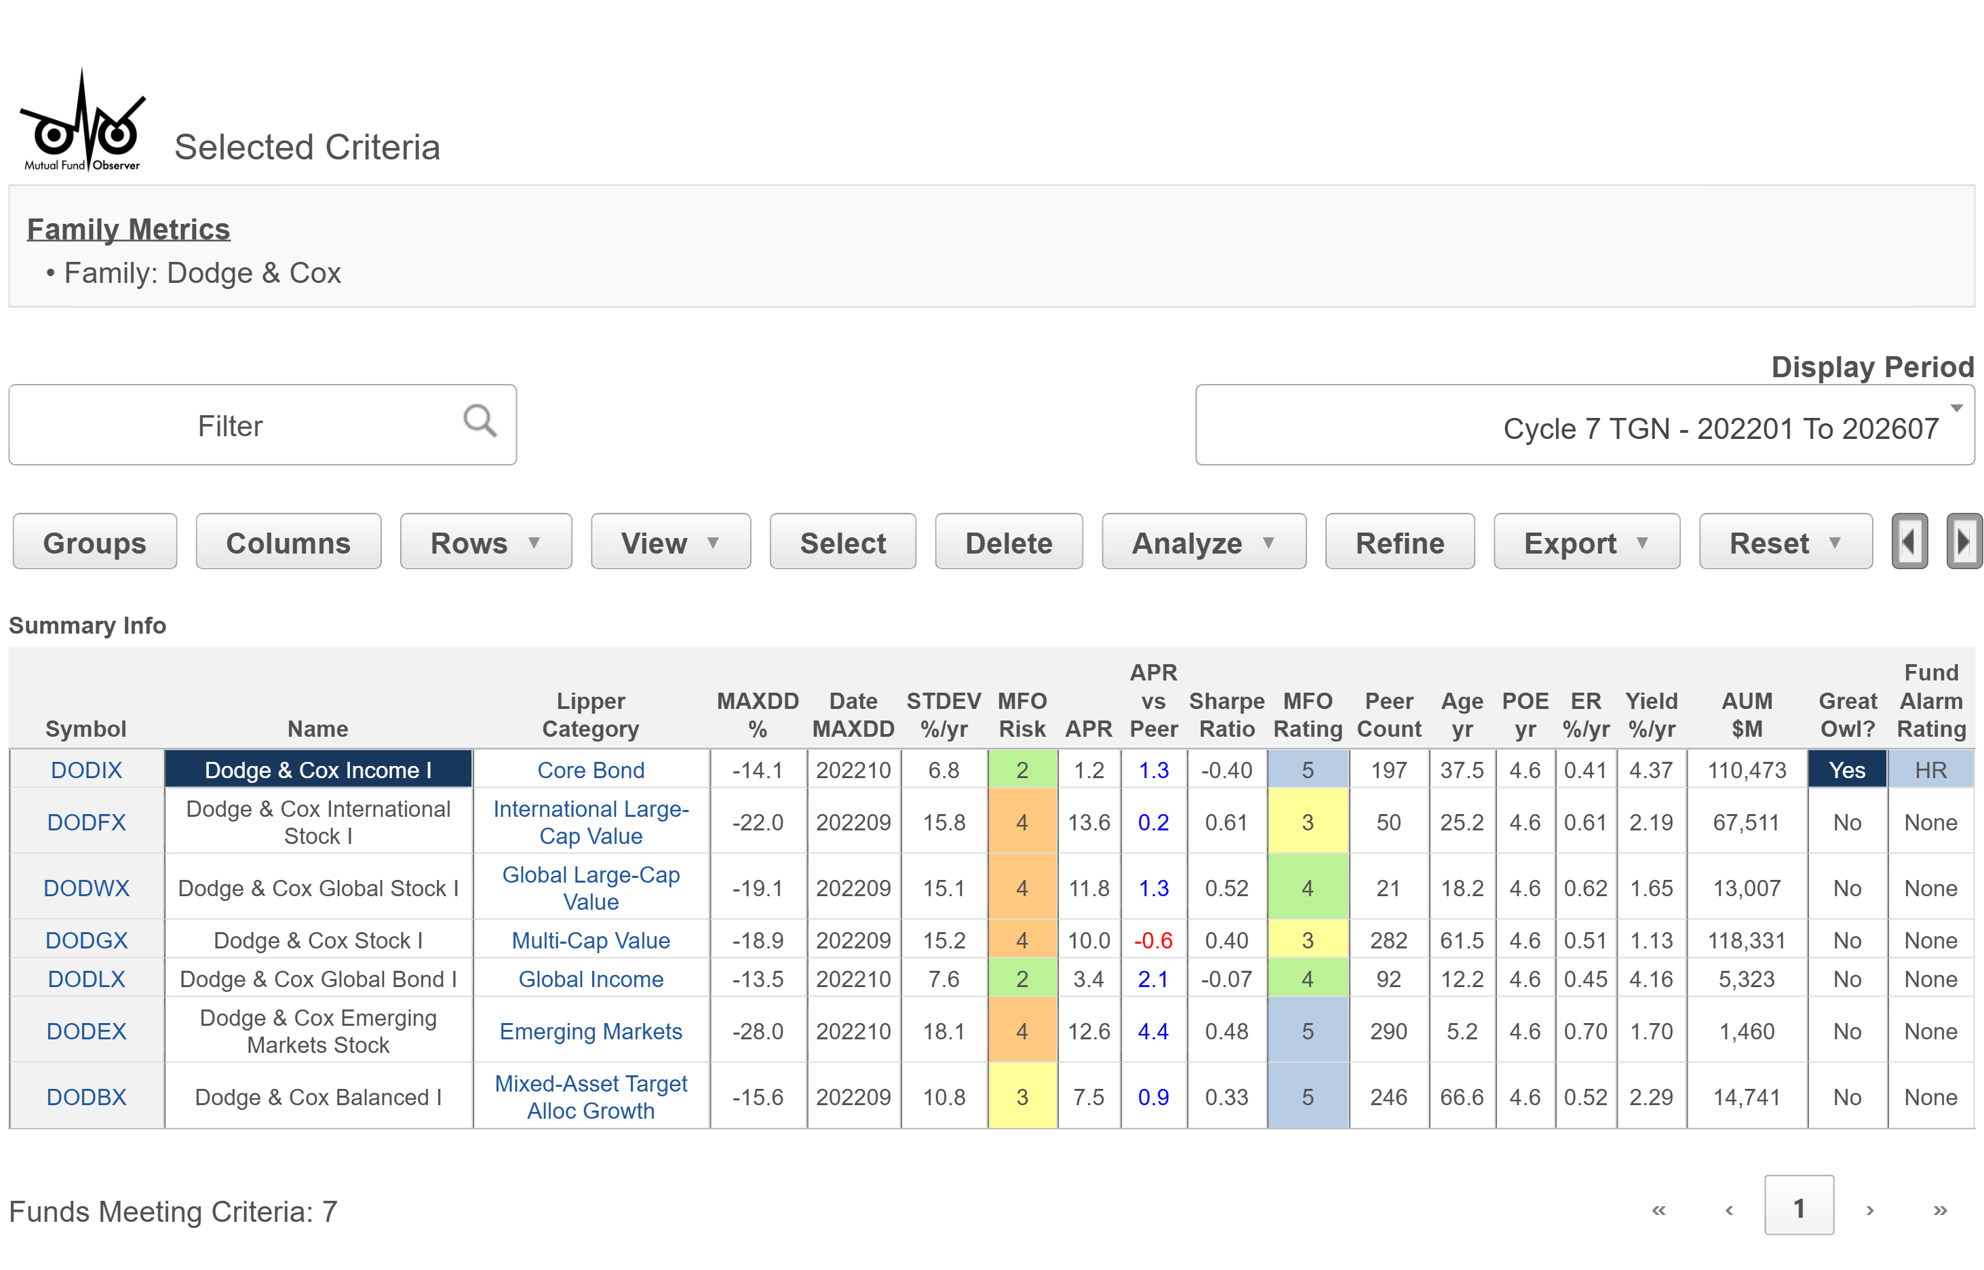Click the right arrow scroll-columns button
This screenshot has width=1984, height=1270.
click(x=1964, y=542)
